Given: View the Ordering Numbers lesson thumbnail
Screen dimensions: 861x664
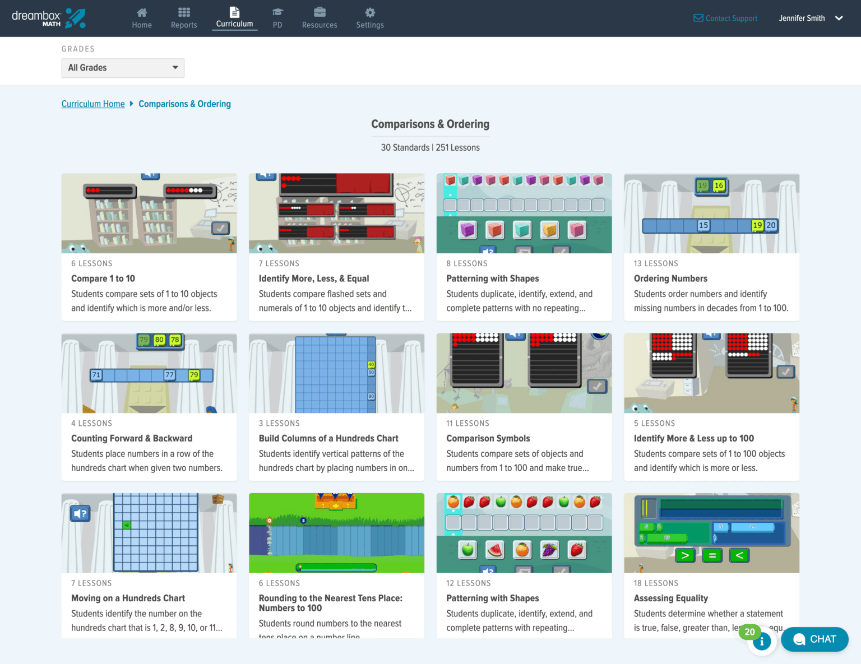Looking at the screenshot, I should pyautogui.click(x=711, y=213).
